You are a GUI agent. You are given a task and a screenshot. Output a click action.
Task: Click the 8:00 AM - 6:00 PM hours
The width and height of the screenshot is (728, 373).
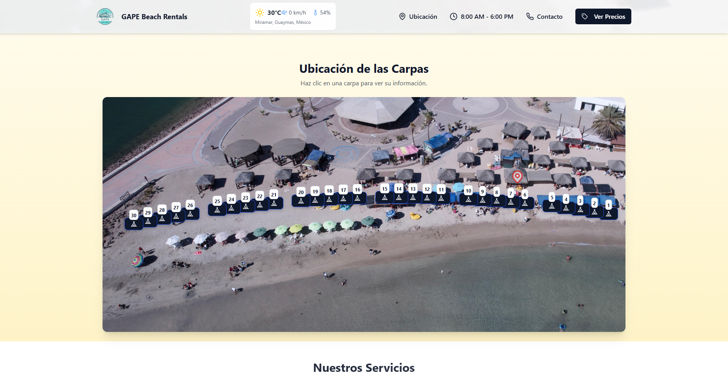pyautogui.click(x=481, y=16)
